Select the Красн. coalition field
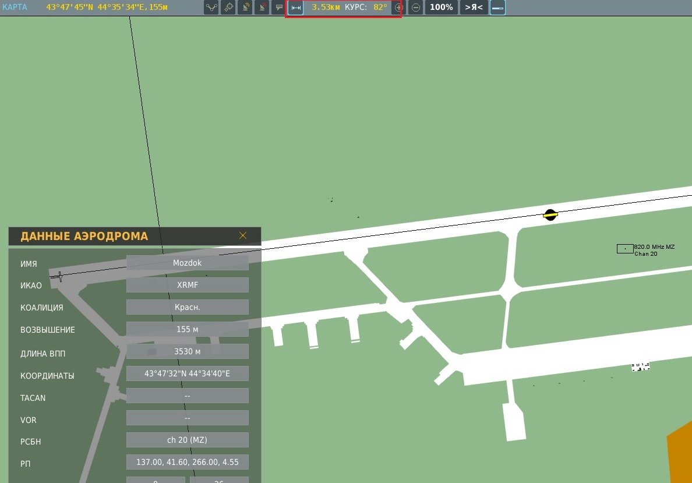Viewport: 692px width, 483px height. coord(187,307)
